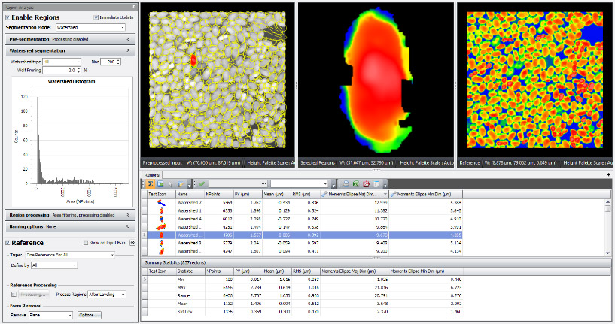Screen dimensions: 615x324
Task: Click the export to PDF icon
Action: point(365,183)
